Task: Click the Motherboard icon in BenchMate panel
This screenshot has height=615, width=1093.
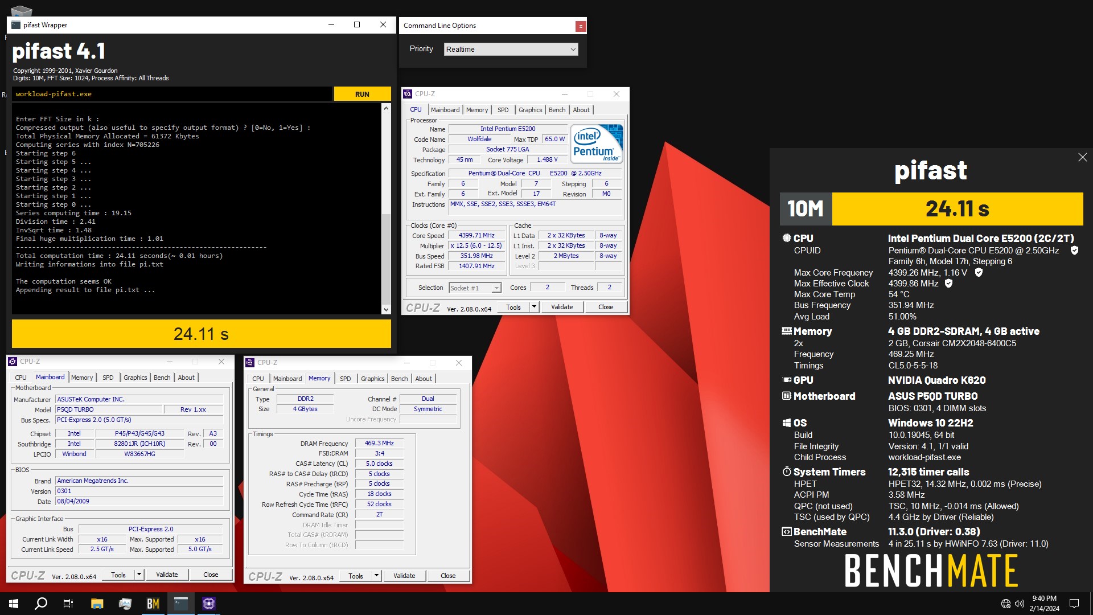Action: 787,396
